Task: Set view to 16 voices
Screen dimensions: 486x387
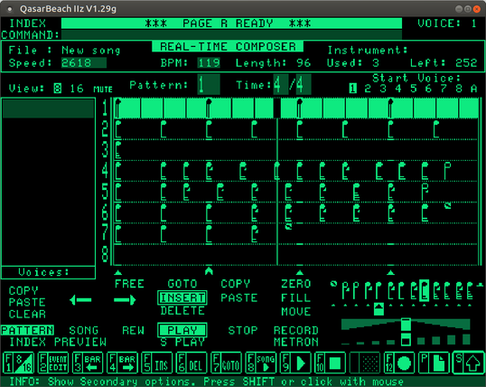Action: (77, 89)
